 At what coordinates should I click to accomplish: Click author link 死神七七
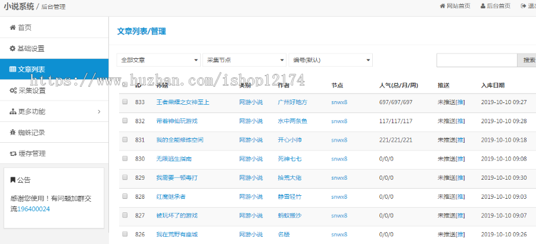(289, 158)
